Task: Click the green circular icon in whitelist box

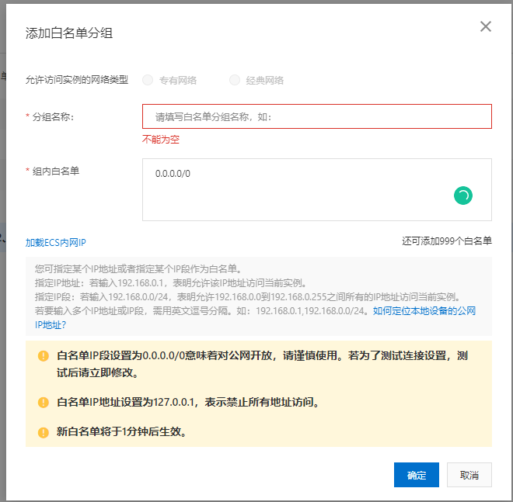Action: point(463,196)
